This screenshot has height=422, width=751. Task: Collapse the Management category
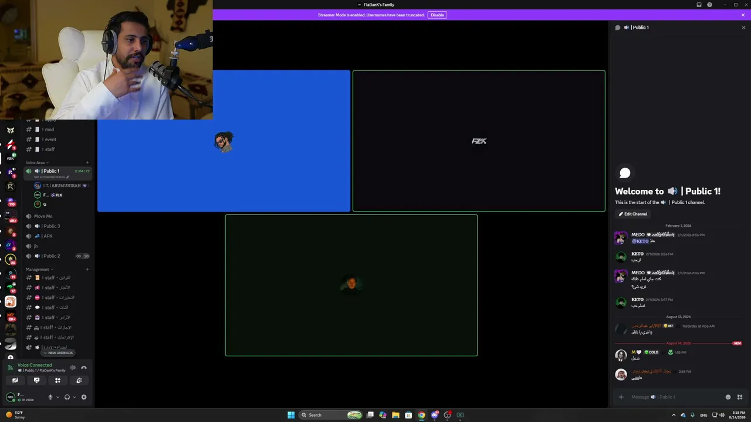point(39,269)
